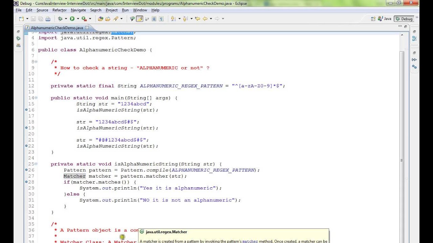
Task: Expand the New item dropdown arrow
Action: [x=27, y=19]
